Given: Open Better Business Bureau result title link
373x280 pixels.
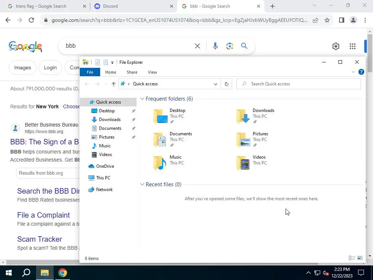Looking at the screenshot, I should [x=45, y=142].
